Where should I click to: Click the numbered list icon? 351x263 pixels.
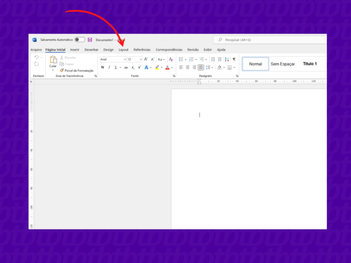click(191, 59)
